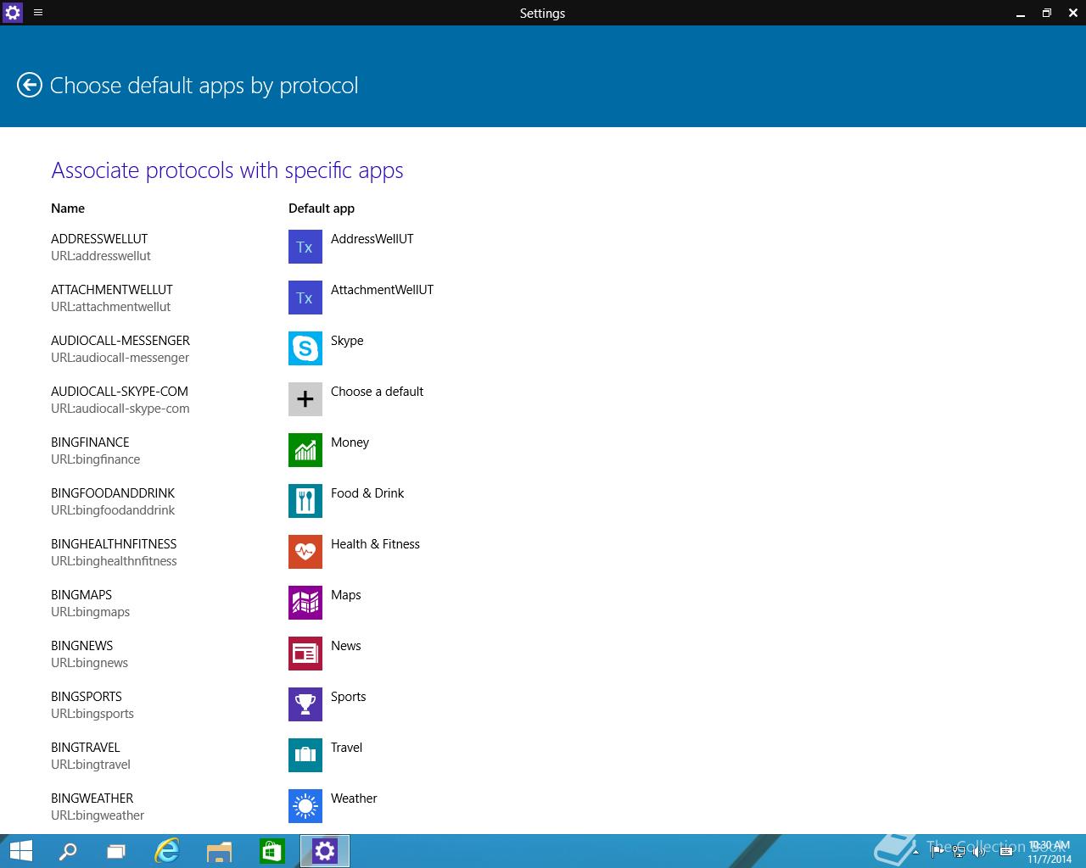Click the volume speaker tray icon
1086x868 pixels.
coord(978,852)
